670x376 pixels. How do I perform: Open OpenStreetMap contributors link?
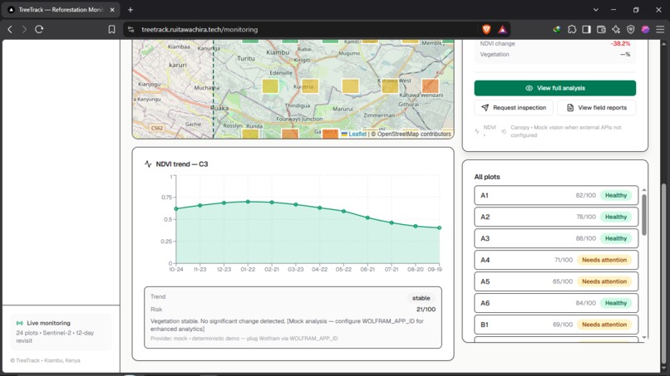414,134
